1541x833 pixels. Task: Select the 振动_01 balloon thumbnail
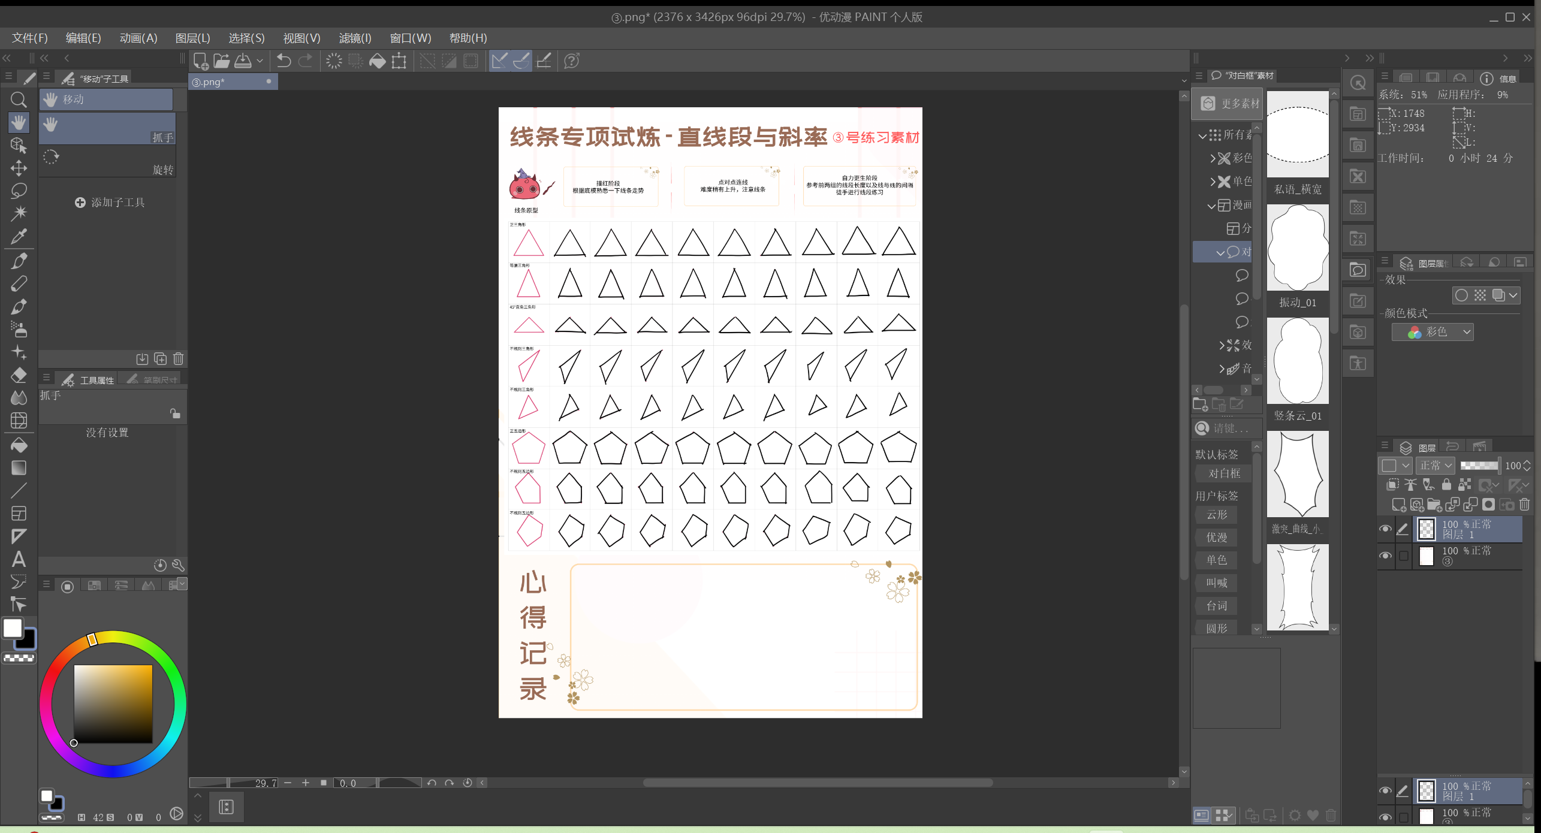[x=1298, y=248]
